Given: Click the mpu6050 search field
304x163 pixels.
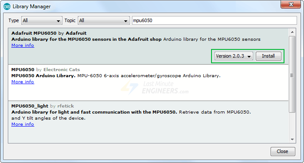Looking at the screenshot, I should (x=215, y=20).
